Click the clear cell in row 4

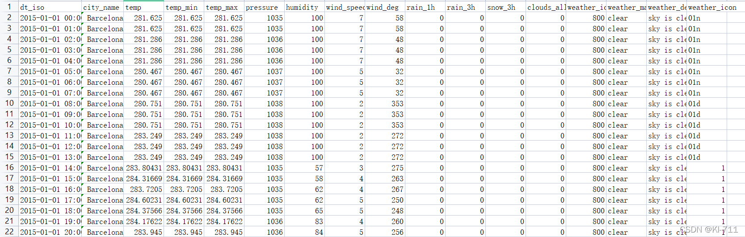point(626,39)
